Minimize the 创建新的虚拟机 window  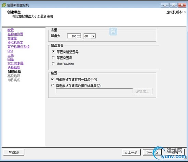[x=165, y=5]
